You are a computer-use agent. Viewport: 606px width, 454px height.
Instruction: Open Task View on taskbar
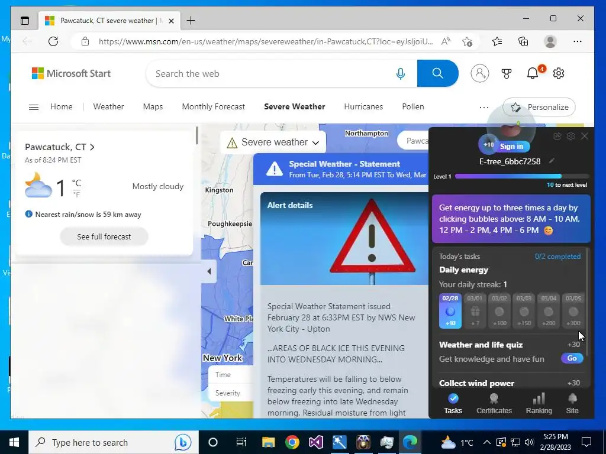point(241,442)
